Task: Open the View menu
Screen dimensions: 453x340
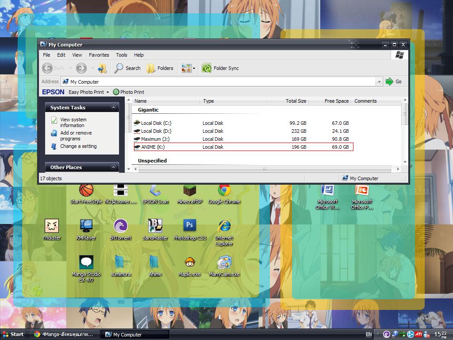Action: tap(77, 55)
